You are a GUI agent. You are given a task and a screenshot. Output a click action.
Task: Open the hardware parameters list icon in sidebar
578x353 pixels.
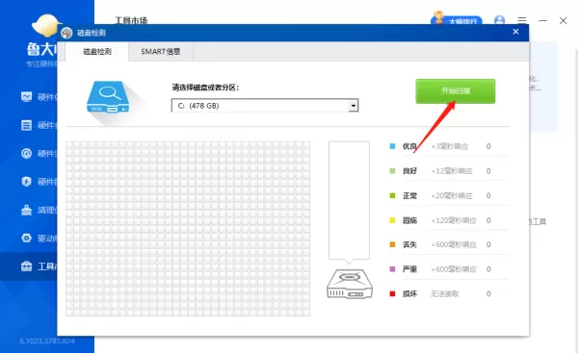click(27, 125)
